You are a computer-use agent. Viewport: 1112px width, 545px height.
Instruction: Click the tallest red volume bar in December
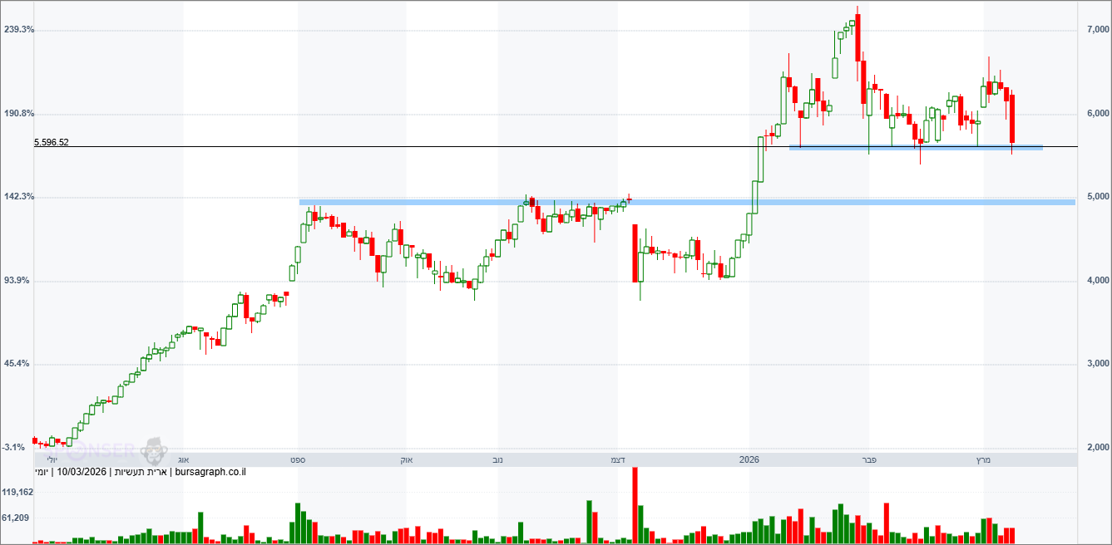click(x=635, y=505)
